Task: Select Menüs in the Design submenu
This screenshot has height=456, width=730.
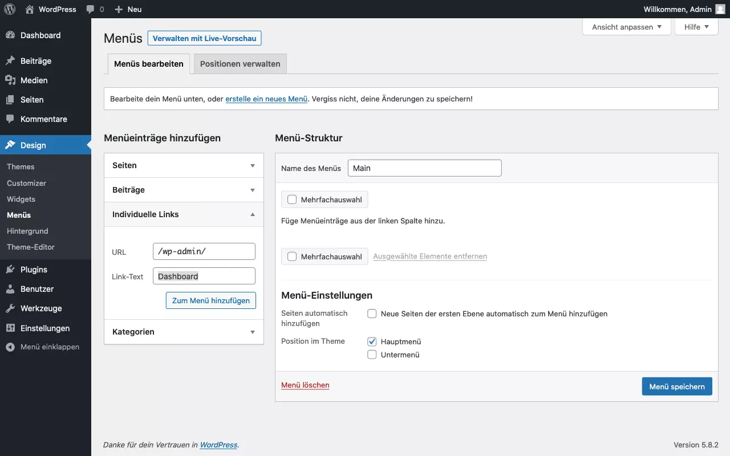Action: [x=19, y=215]
